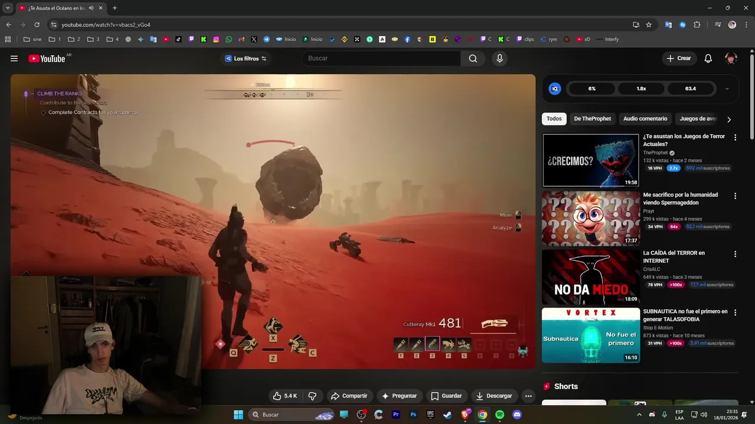Click the search magnifier button
This screenshot has width=755, height=424.
tap(473, 58)
